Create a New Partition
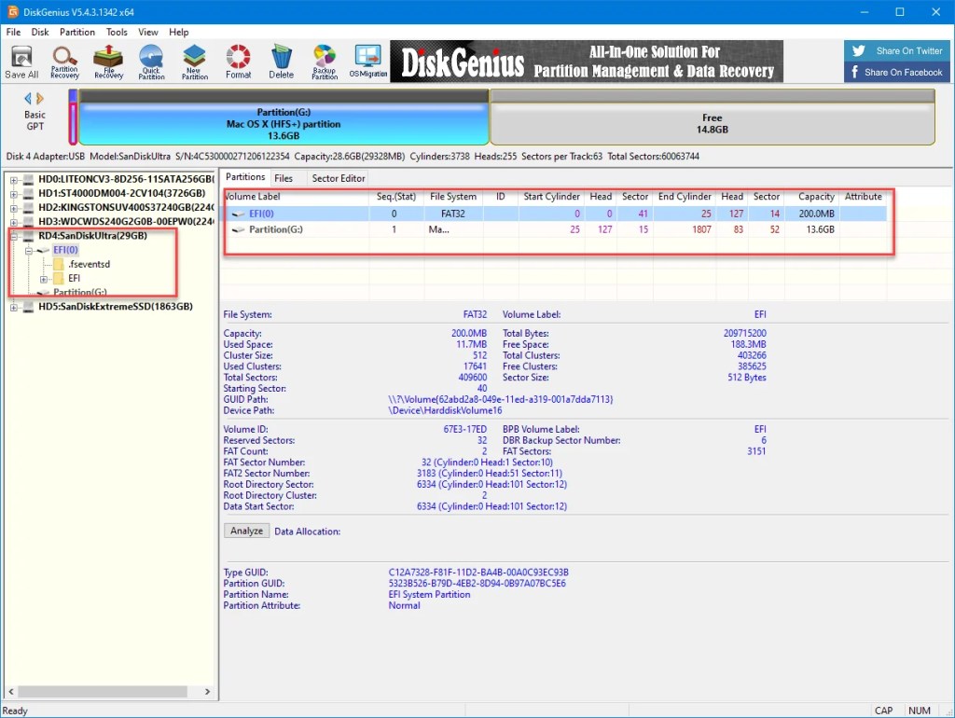Viewport: 955px width, 718px height. click(x=194, y=62)
